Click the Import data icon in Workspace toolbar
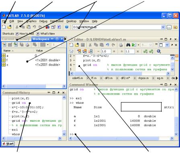 point(16,44)
